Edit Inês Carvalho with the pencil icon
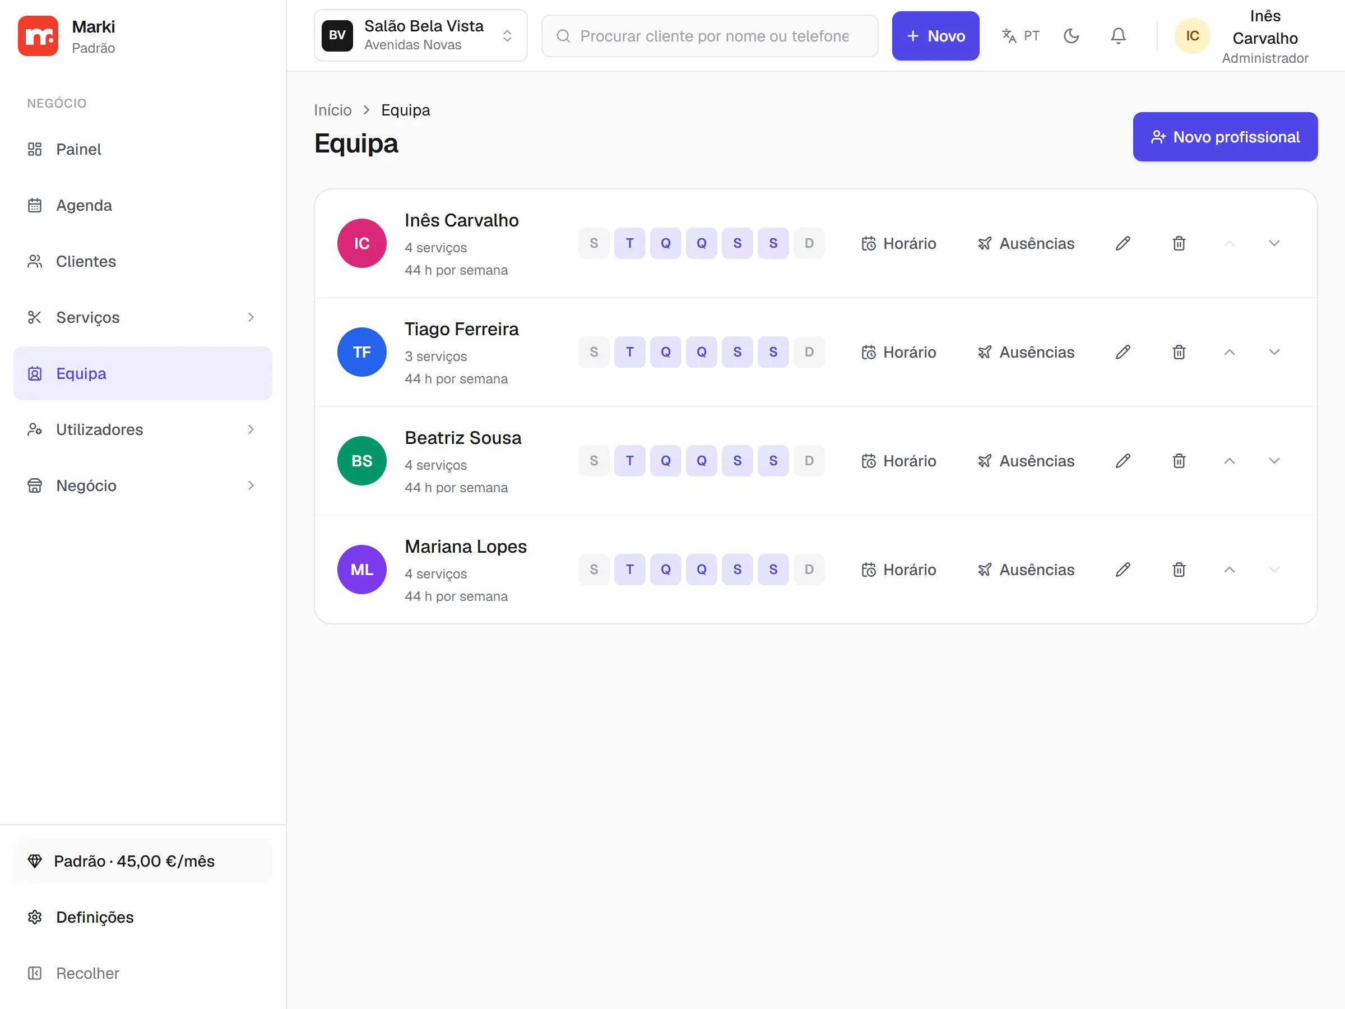This screenshot has width=1345, height=1009. tap(1123, 243)
